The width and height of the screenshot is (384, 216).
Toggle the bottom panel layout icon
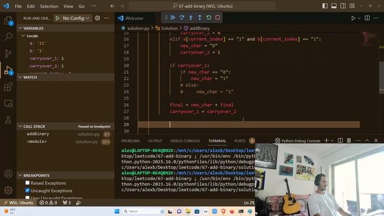pyautogui.click(x=334, y=6)
